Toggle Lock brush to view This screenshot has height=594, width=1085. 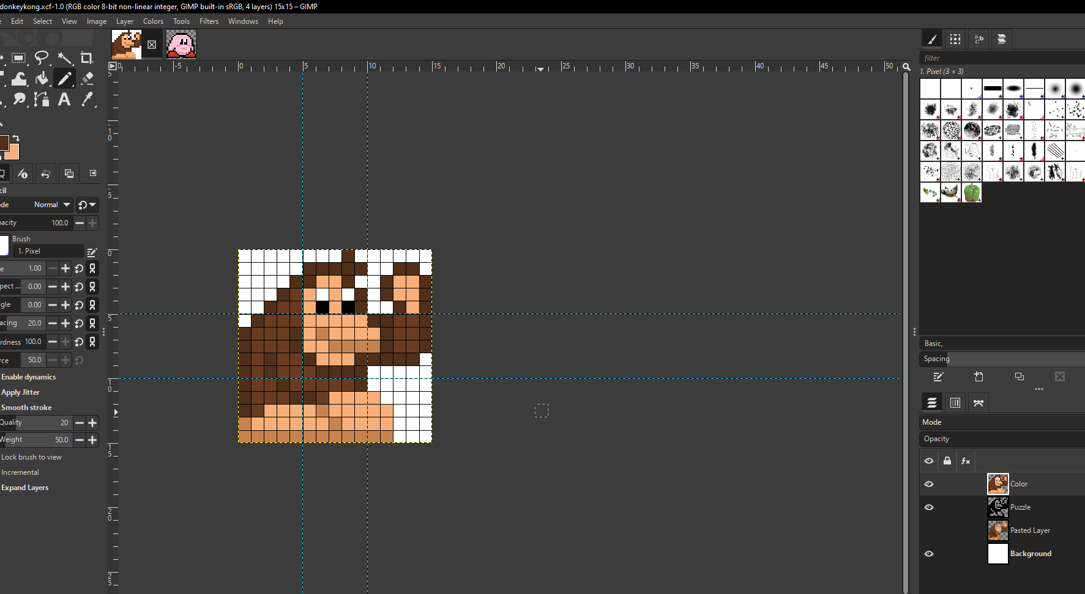coord(31,457)
